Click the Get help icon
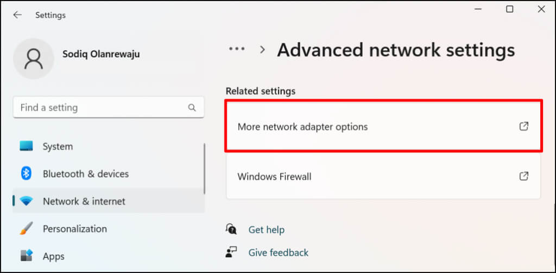The height and width of the screenshot is (273, 556). click(x=231, y=230)
